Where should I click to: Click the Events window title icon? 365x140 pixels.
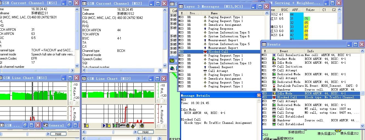point(264,44)
